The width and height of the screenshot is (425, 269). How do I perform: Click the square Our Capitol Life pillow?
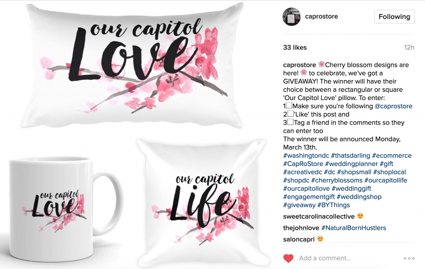coord(203,203)
